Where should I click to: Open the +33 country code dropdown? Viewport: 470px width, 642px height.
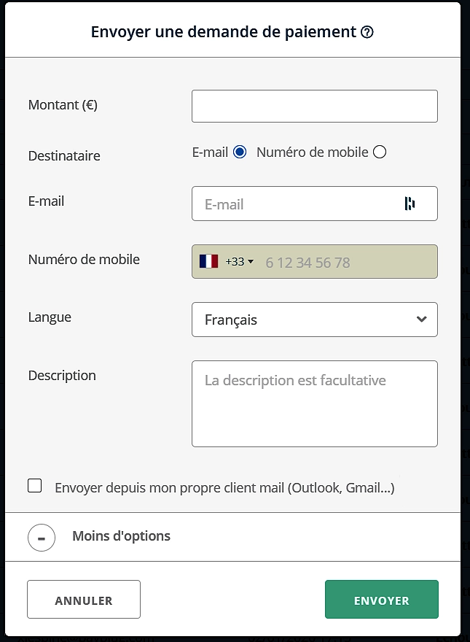239,260
